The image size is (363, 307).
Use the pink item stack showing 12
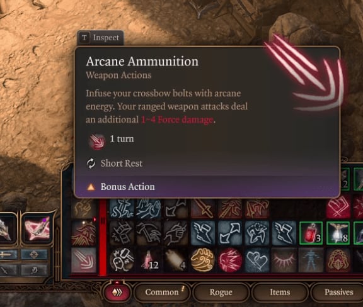click(x=149, y=260)
